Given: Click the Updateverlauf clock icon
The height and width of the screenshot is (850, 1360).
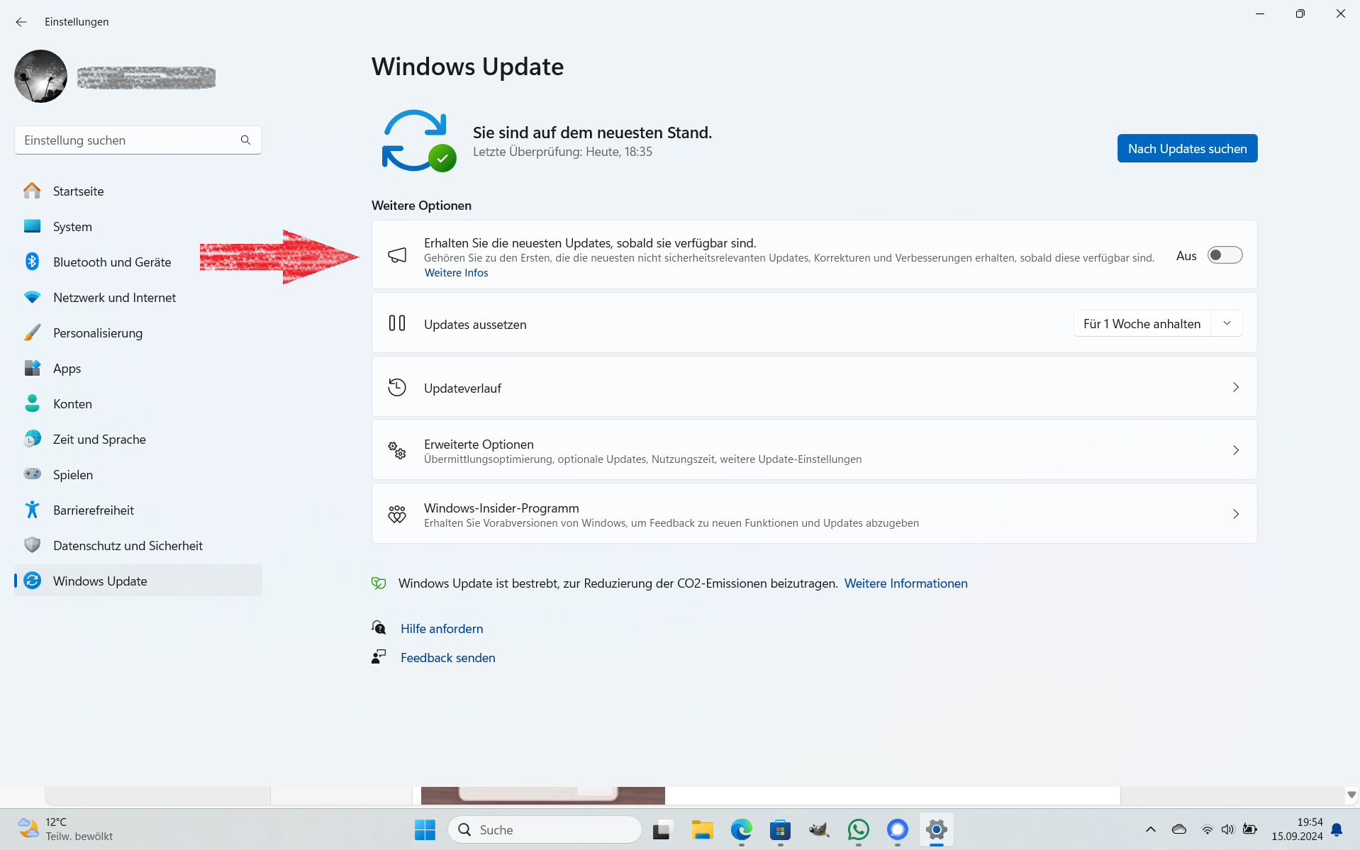Looking at the screenshot, I should click(397, 387).
